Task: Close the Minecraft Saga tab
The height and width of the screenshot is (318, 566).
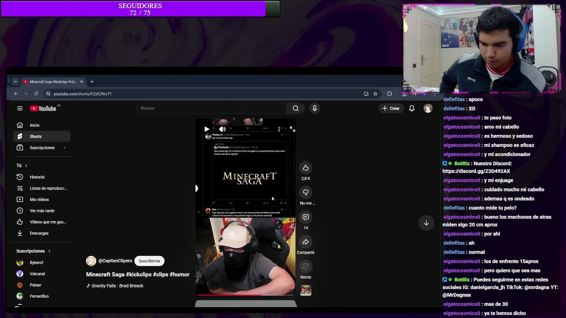Action: (x=81, y=82)
